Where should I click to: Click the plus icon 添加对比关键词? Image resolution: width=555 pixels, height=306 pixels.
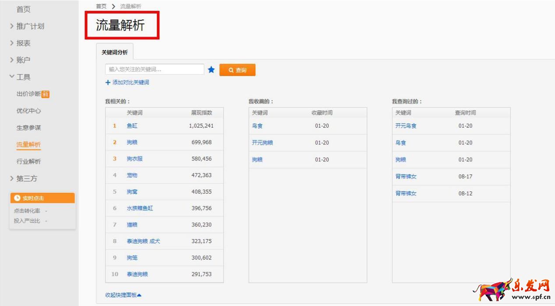coord(108,83)
